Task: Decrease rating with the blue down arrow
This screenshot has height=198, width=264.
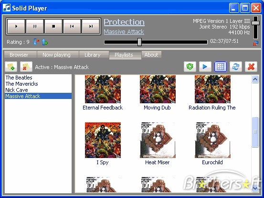Action: pyautogui.click(x=36, y=42)
